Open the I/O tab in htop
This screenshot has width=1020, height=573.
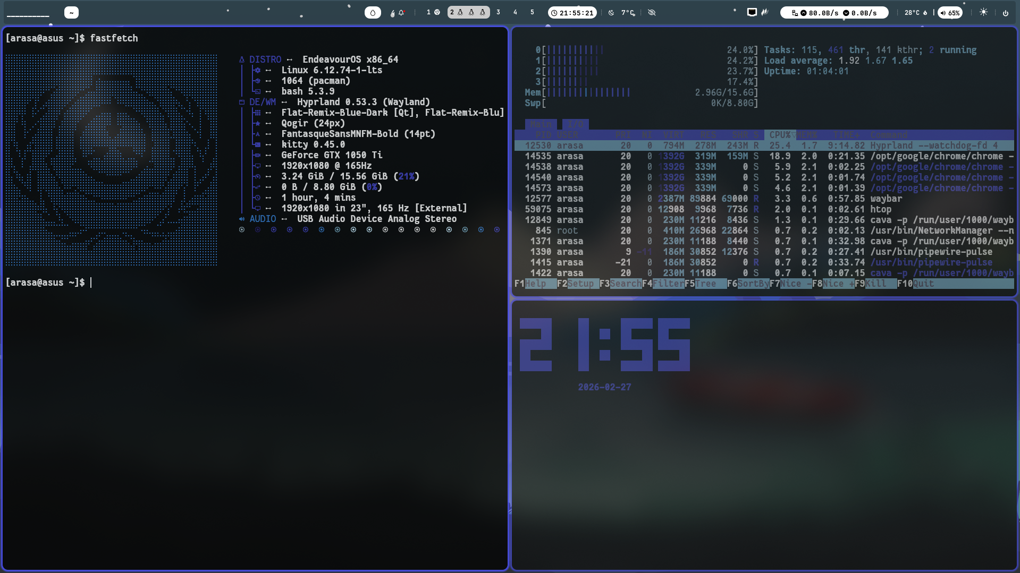[x=575, y=124]
